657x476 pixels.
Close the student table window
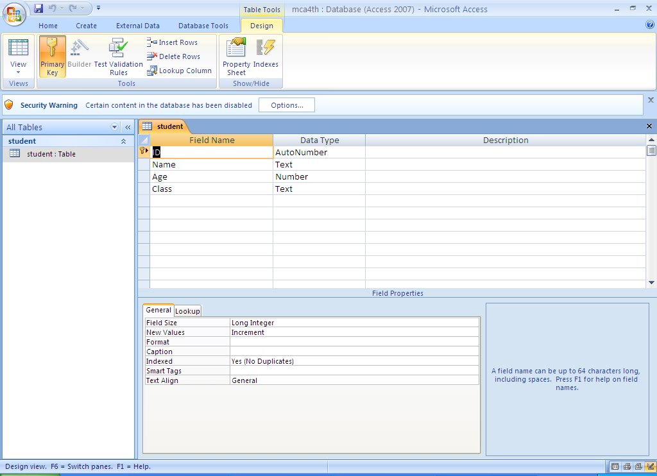pos(649,126)
